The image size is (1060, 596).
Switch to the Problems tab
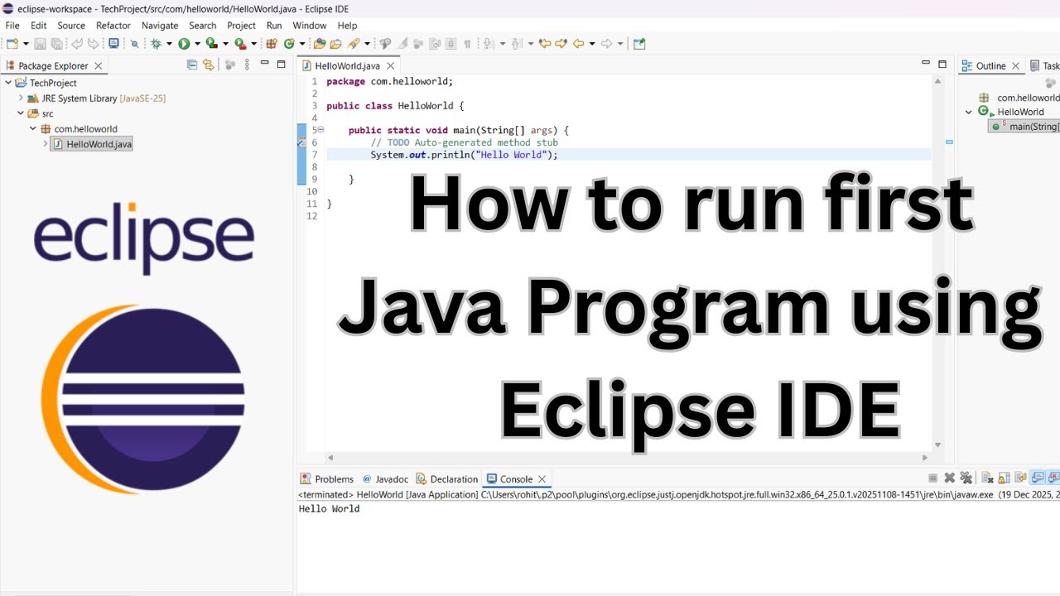click(327, 478)
